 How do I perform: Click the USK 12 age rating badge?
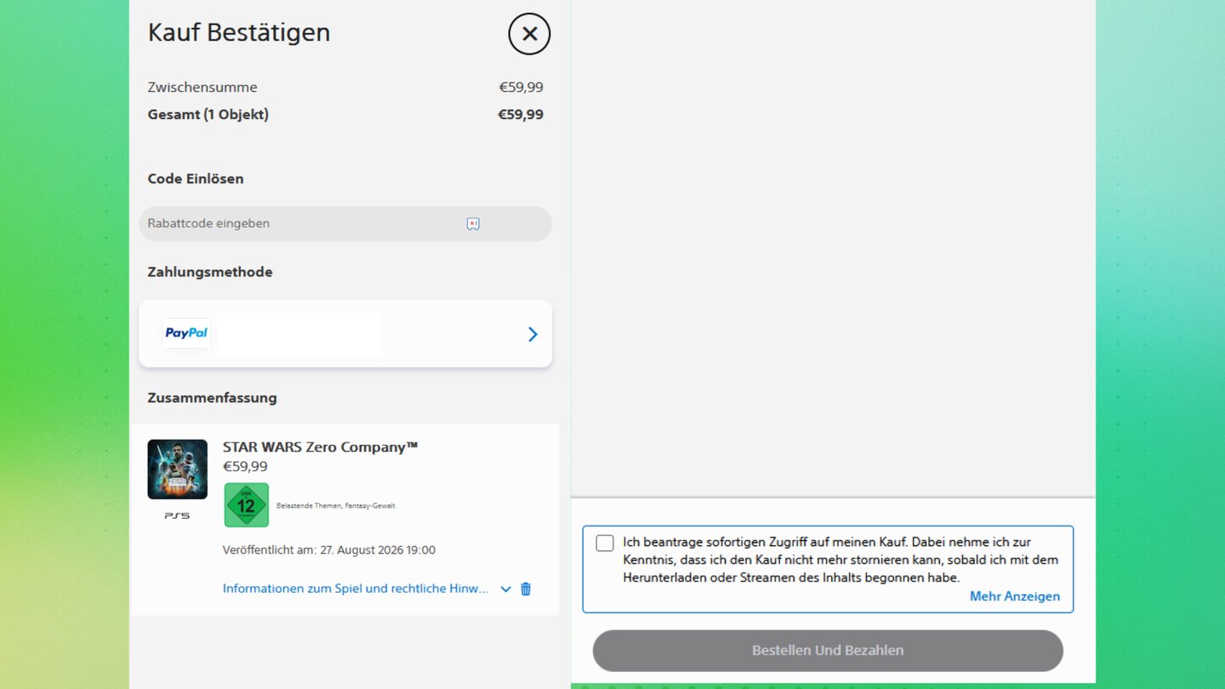(x=247, y=505)
